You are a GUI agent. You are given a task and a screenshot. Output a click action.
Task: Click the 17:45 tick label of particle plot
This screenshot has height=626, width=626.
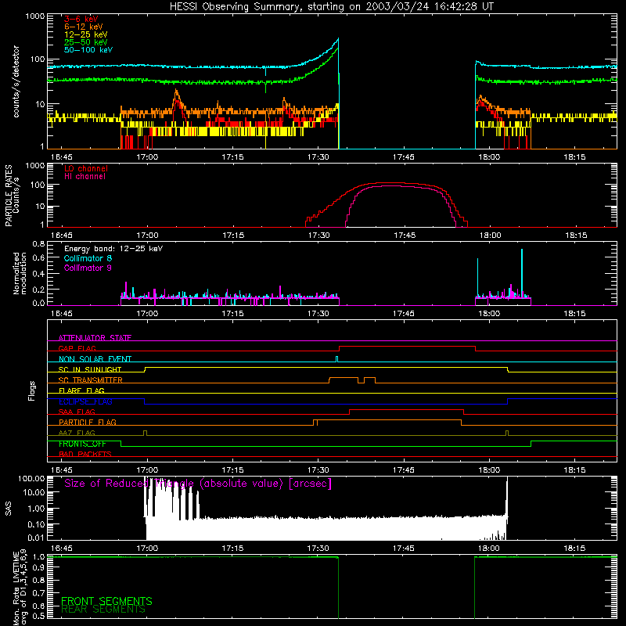(405, 236)
